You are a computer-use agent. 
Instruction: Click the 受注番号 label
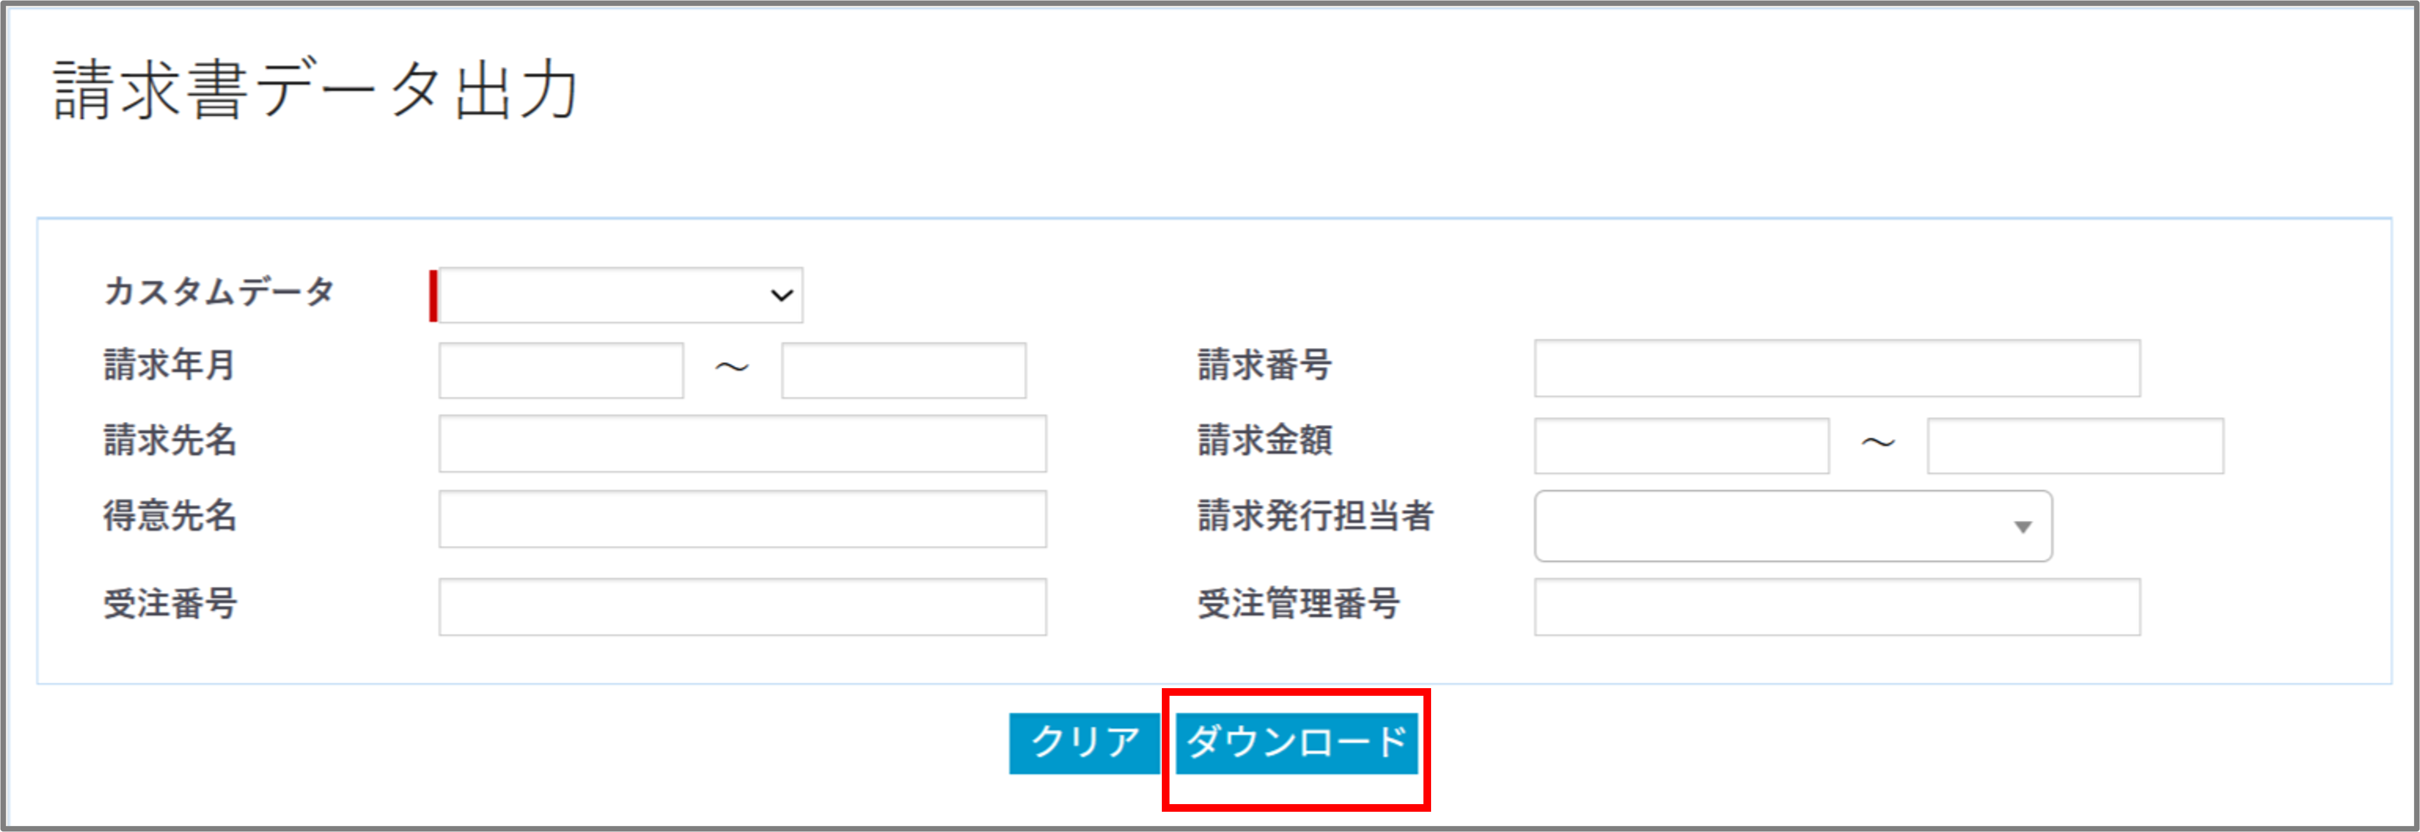pyautogui.click(x=169, y=603)
